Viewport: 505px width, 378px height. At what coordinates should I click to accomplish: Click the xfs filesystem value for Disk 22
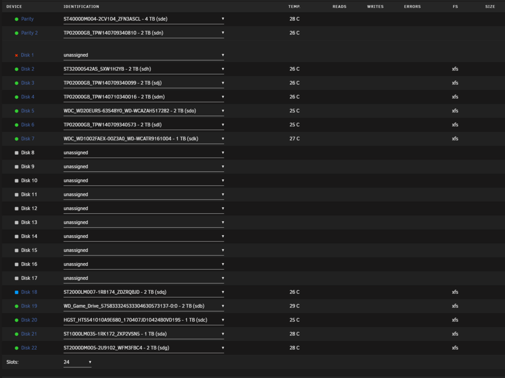[x=455, y=348]
